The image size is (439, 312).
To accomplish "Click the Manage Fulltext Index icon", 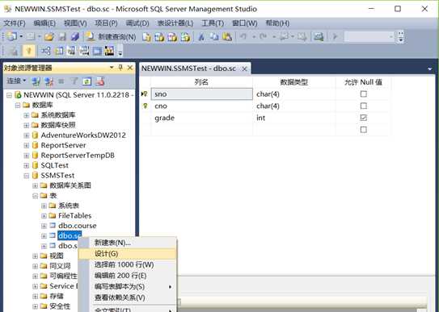I will point(71,51).
